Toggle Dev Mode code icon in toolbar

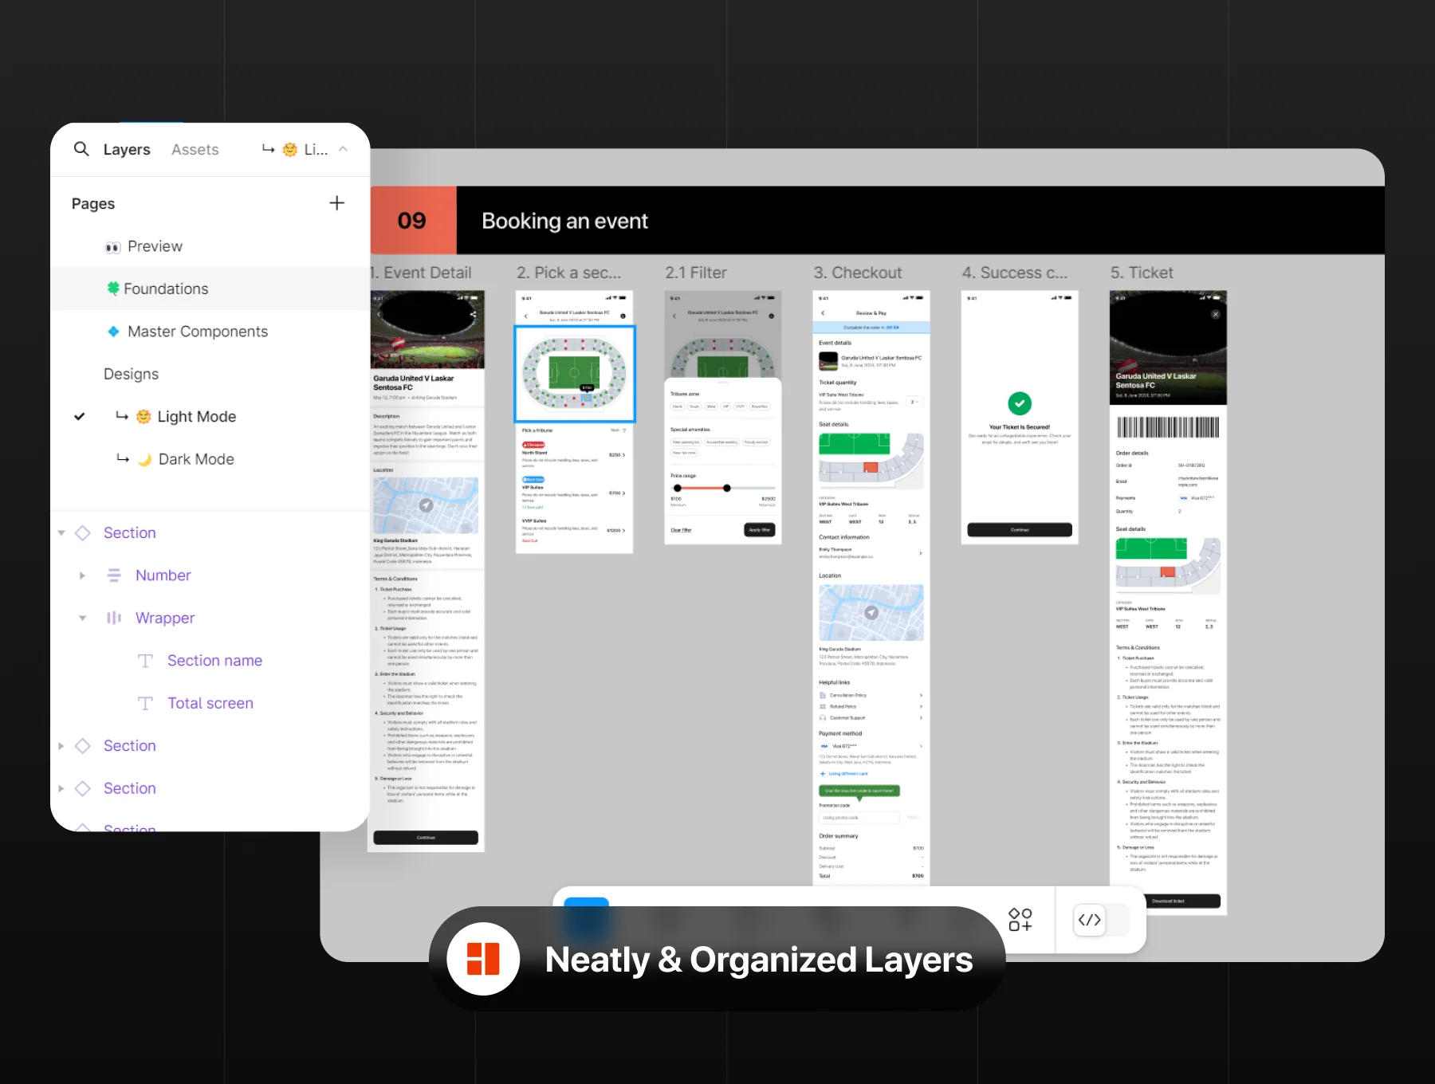[x=1089, y=920]
